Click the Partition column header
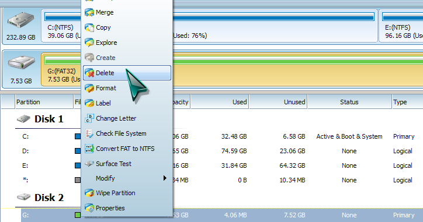 (44, 102)
